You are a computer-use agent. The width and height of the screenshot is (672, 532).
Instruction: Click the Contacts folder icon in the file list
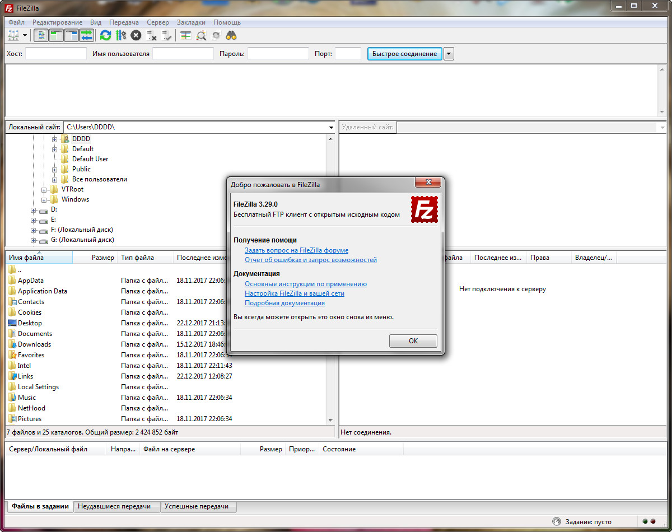coord(12,302)
